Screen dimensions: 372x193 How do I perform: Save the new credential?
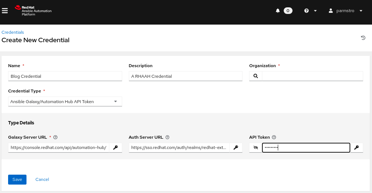[x=17, y=179]
